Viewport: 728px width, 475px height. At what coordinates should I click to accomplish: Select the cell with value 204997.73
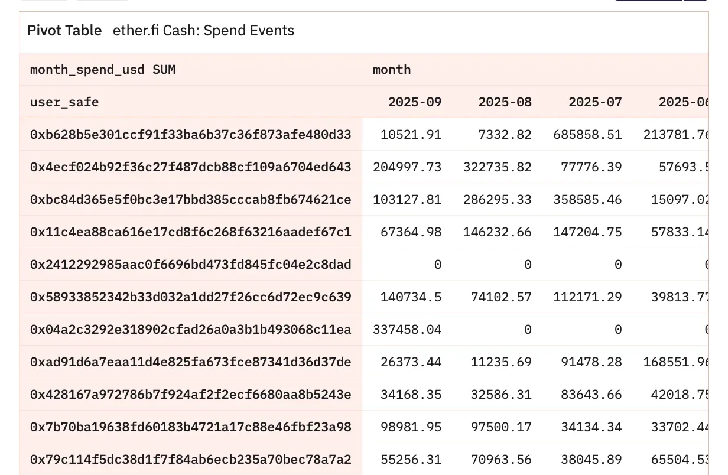pyautogui.click(x=407, y=167)
